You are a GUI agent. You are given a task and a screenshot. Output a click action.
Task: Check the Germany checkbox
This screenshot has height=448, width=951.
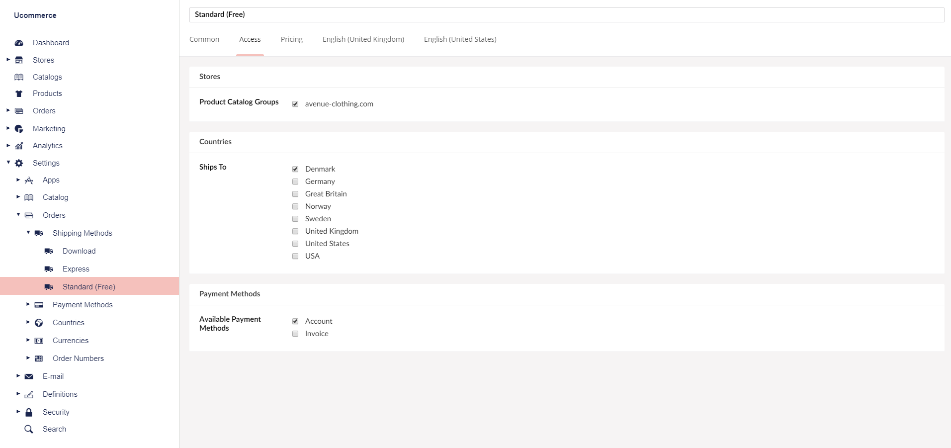click(x=295, y=181)
